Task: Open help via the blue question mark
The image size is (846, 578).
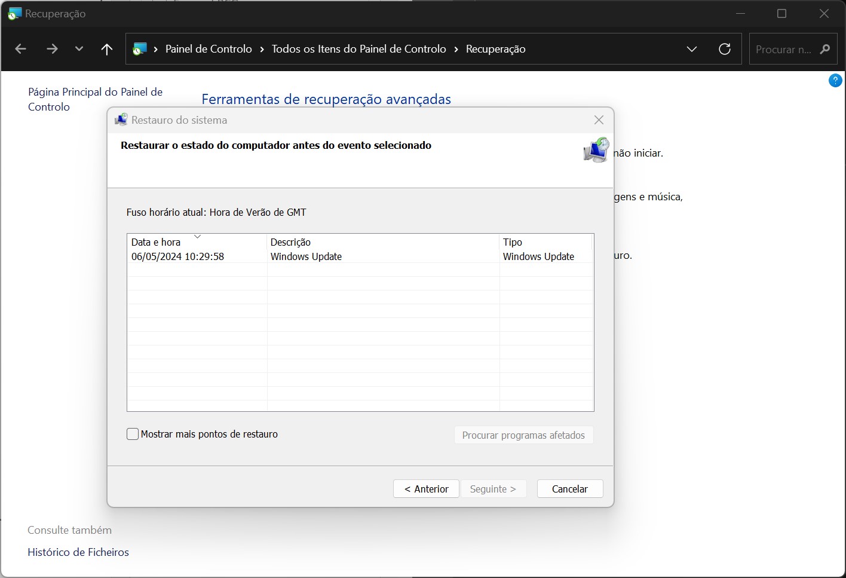Action: (835, 80)
